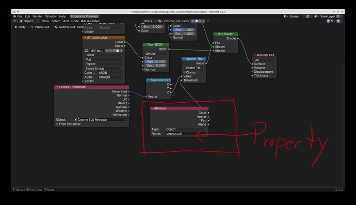Open the editor type selector icon
This screenshot has width=356, height=205.
15,21
